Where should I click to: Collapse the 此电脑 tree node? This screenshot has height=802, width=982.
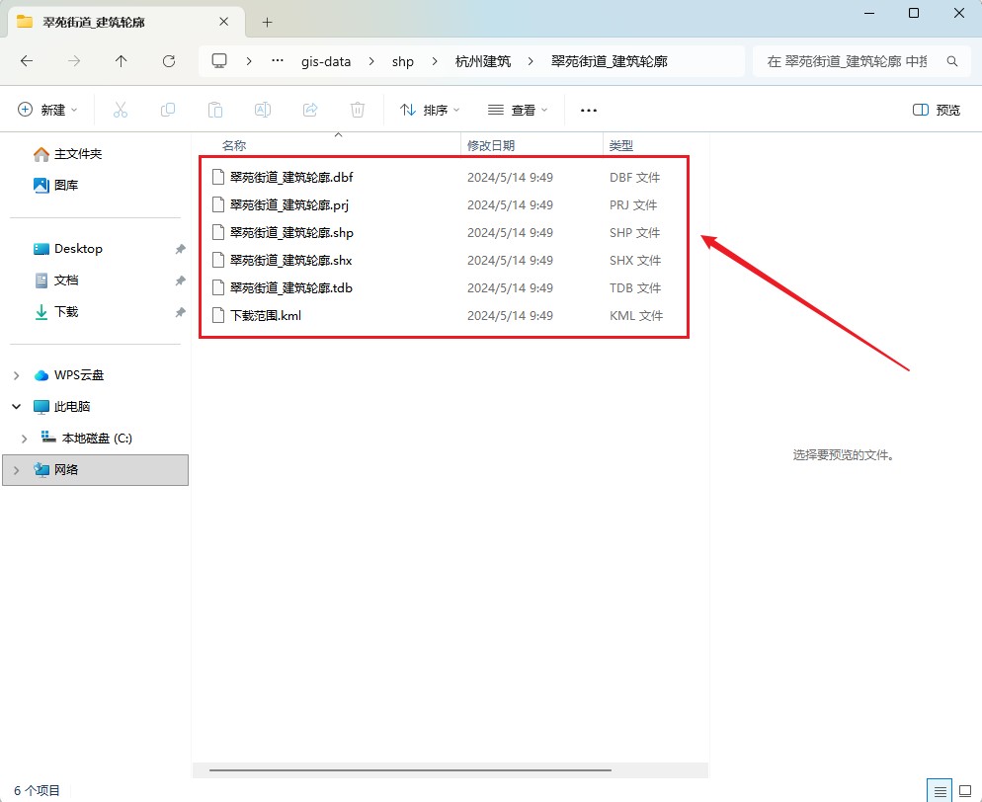pos(17,407)
